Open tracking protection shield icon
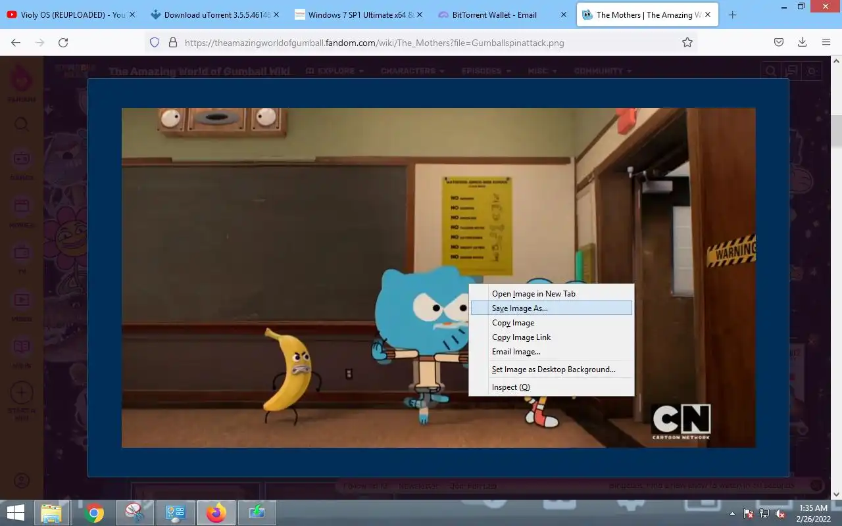The width and height of the screenshot is (842, 526). 155,42
